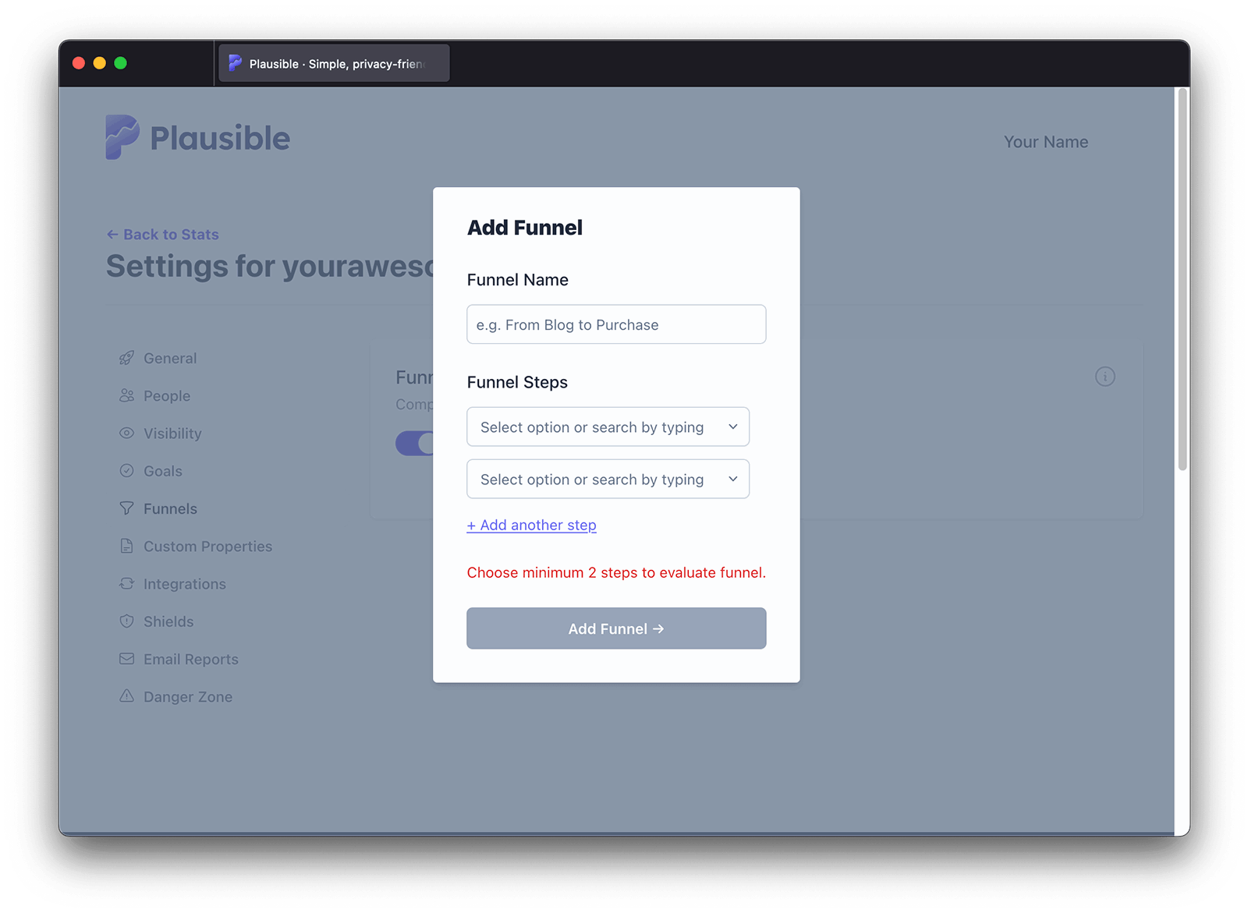Click the Plausible logo icon

(122, 137)
